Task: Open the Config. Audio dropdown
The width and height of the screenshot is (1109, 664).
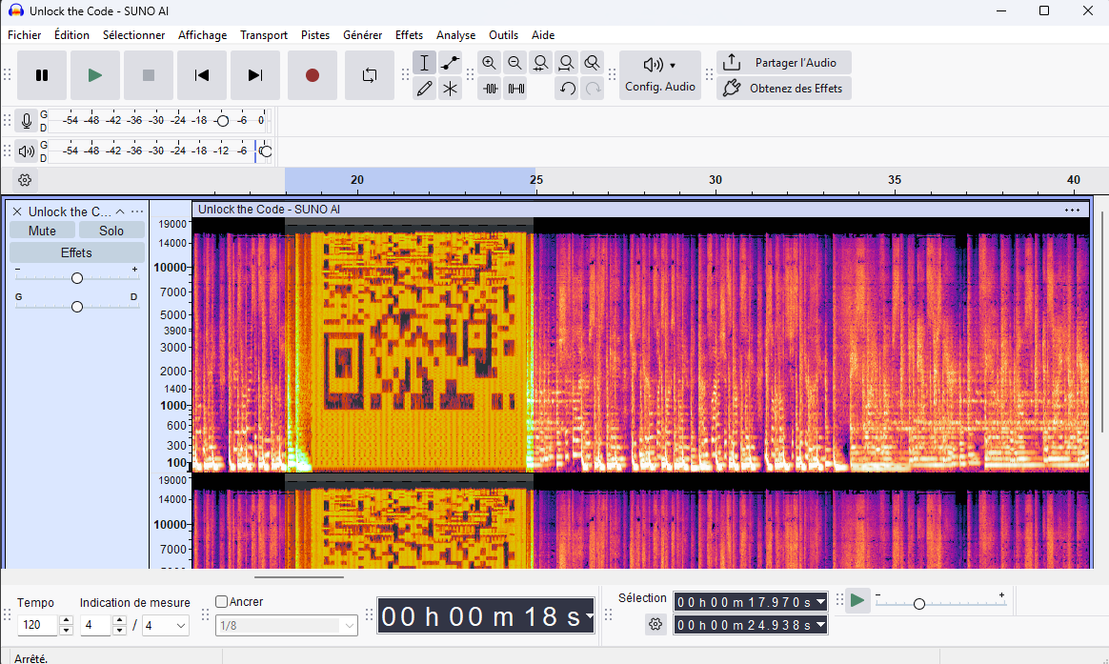Action: click(x=659, y=75)
